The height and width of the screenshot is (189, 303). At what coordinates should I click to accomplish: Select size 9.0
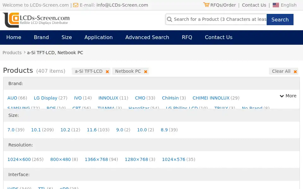120,130
